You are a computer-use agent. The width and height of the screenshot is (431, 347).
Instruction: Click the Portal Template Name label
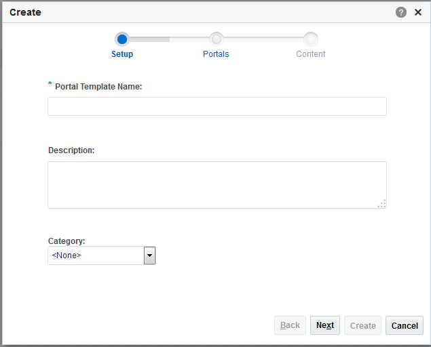pos(98,87)
